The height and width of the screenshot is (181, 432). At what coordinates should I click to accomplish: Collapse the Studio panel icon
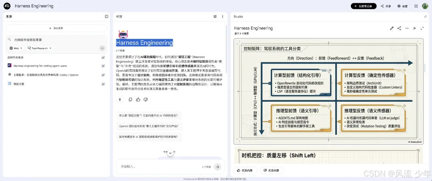click(x=426, y=16)
